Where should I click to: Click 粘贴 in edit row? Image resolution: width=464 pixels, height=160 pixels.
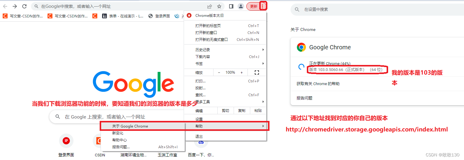pyautogui.click(x=258, y=111)
